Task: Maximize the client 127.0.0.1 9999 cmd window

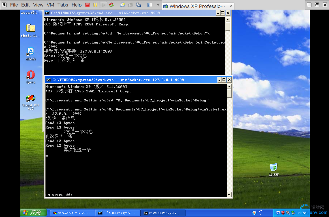Action: click(224, 80)
